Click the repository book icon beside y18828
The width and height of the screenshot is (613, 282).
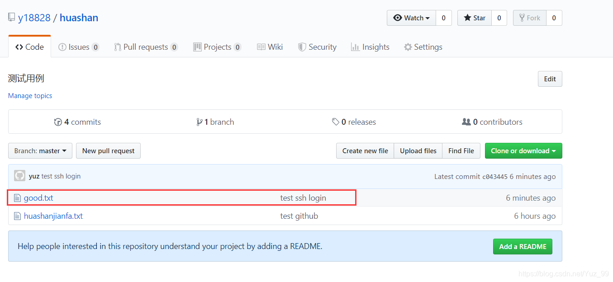[11, 18]
